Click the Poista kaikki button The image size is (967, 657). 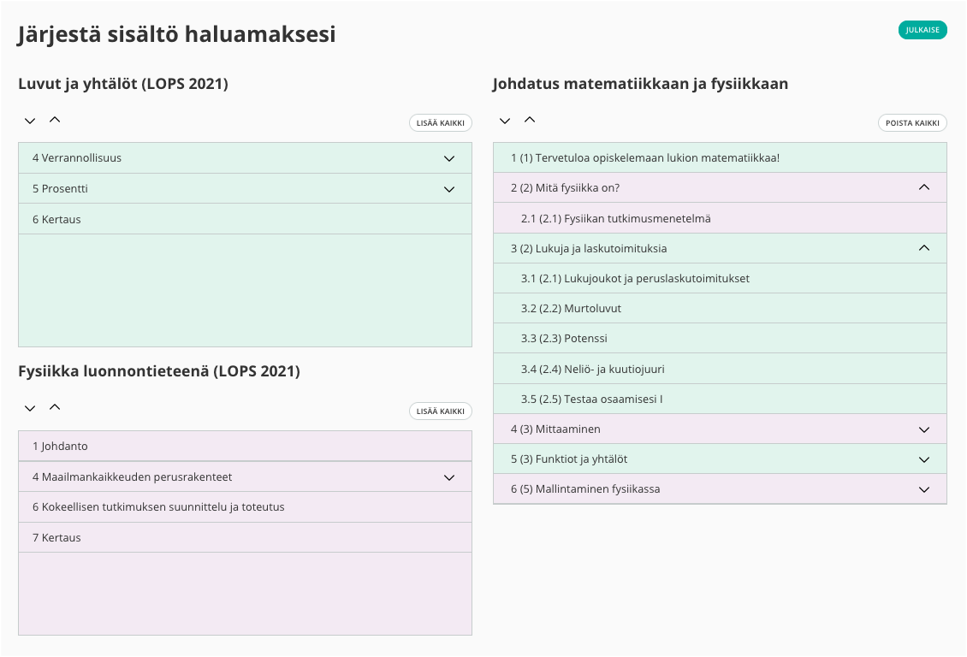pyautogui.click(x=912, y=123)
